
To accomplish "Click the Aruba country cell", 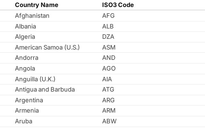I will (23, 121).
